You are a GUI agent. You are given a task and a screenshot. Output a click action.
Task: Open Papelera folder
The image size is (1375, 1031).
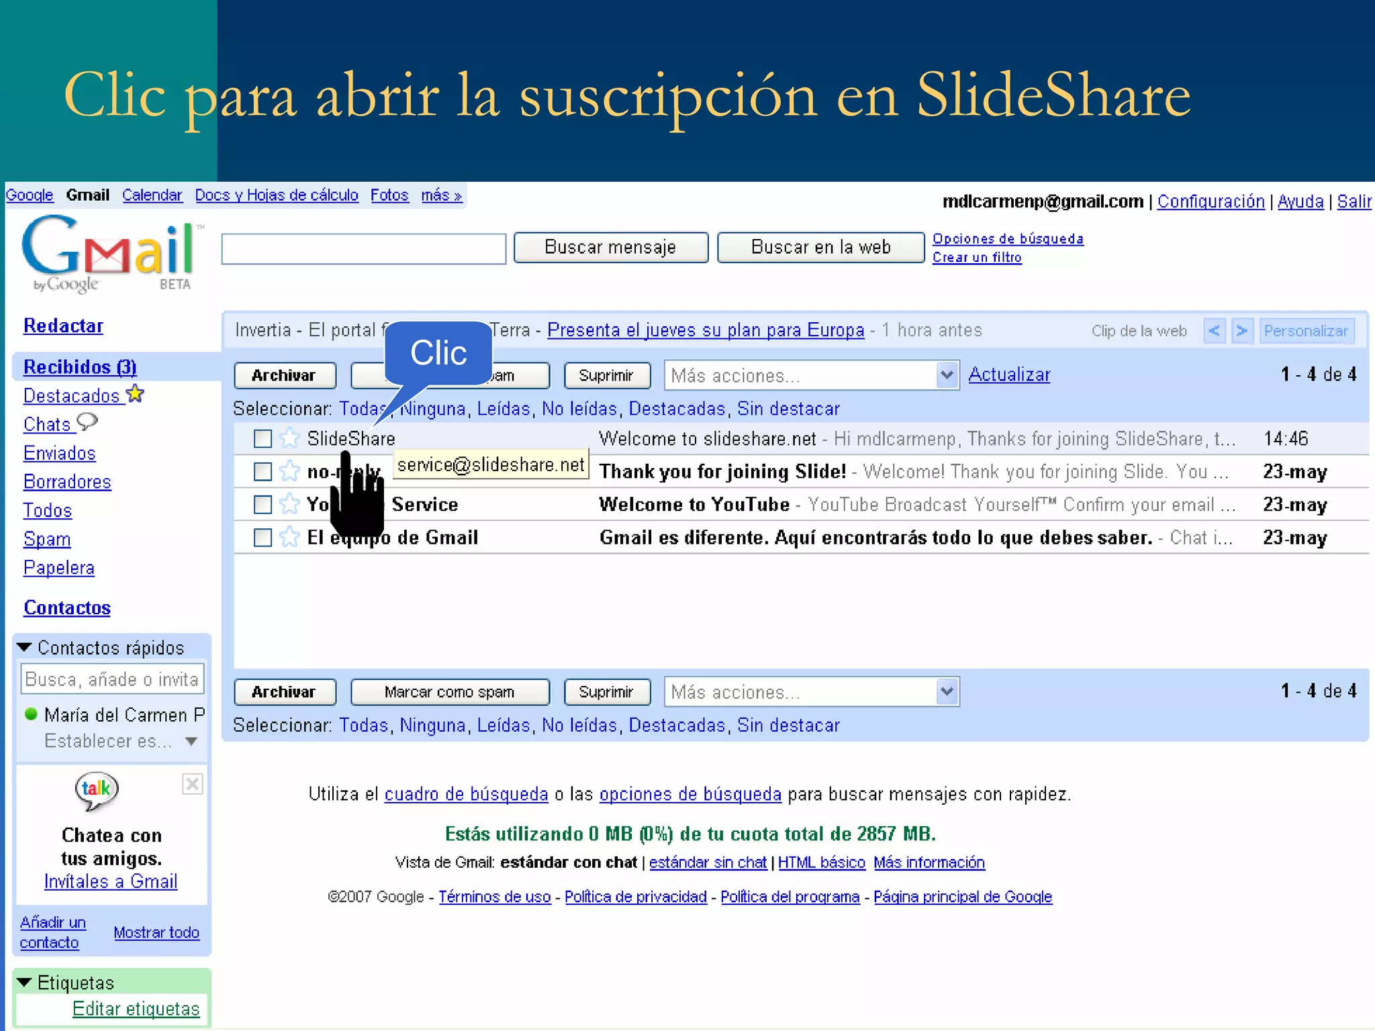59,568
